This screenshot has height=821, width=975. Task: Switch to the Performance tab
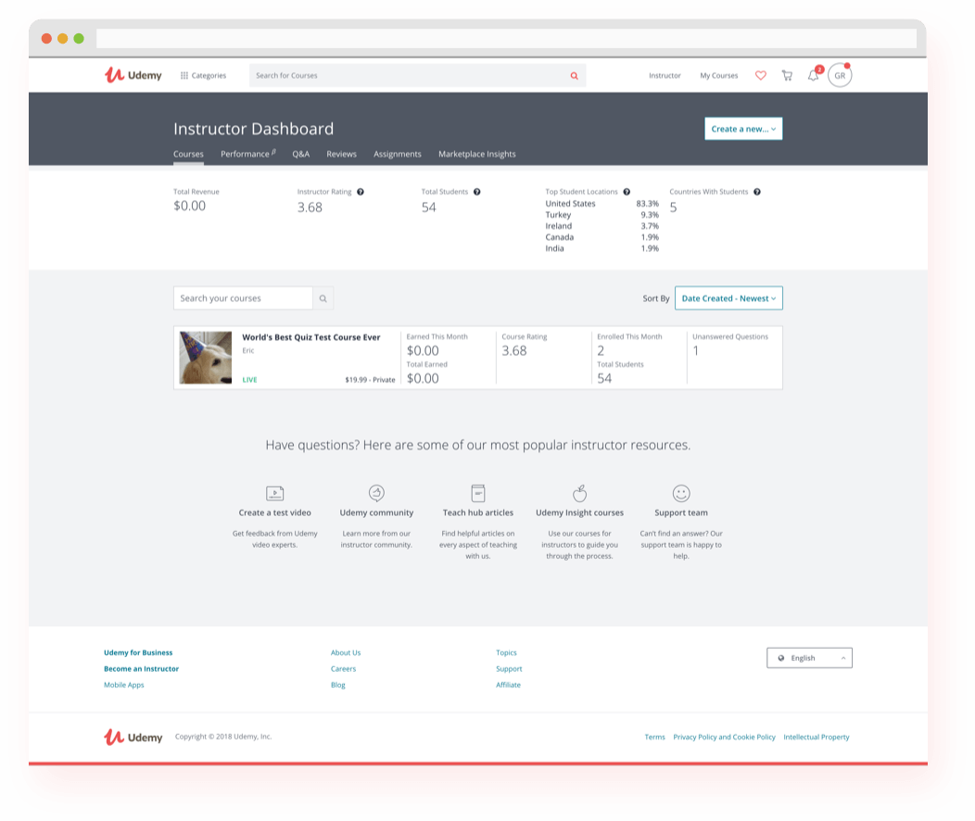247,154
